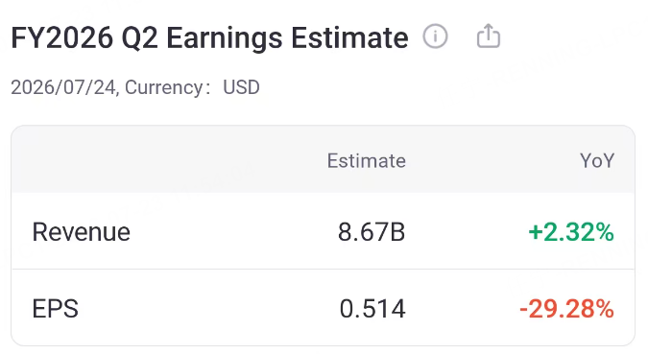Click the 8.67B revenue estimate value
Viewport: 648px width, 354px height.
372,232
